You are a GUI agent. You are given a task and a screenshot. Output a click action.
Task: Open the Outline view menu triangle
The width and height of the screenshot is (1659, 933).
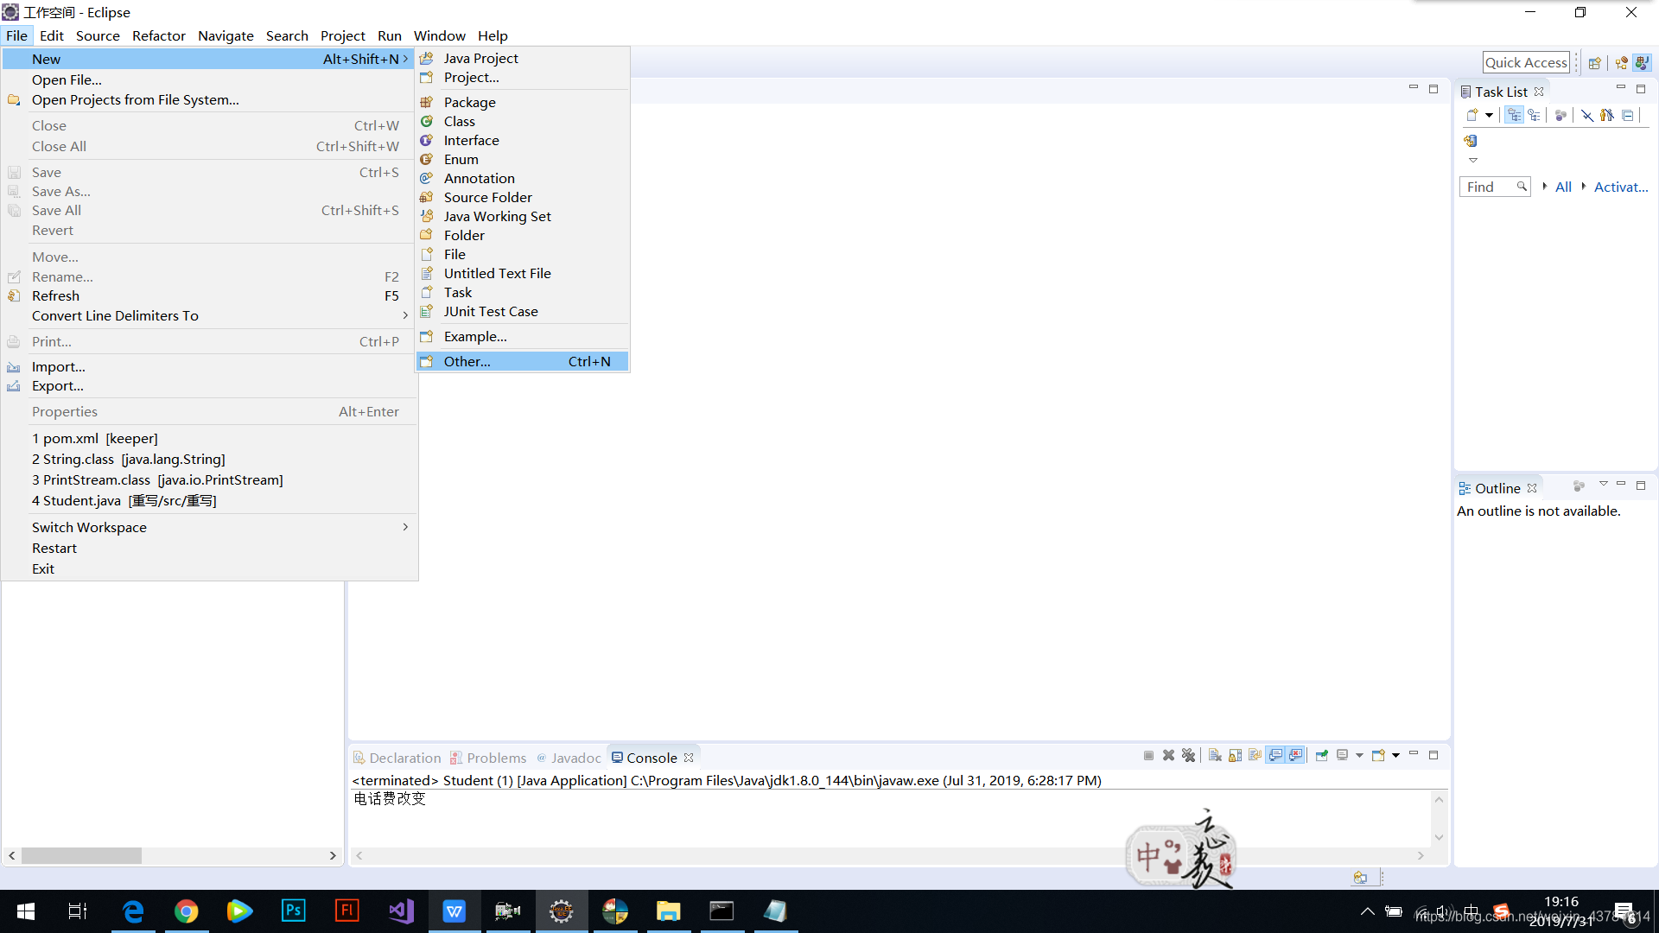pos(1604,484)
